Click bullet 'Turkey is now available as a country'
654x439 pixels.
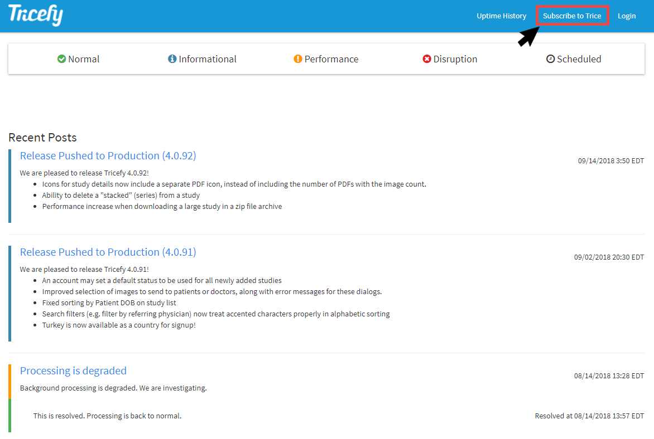[119, 325]
